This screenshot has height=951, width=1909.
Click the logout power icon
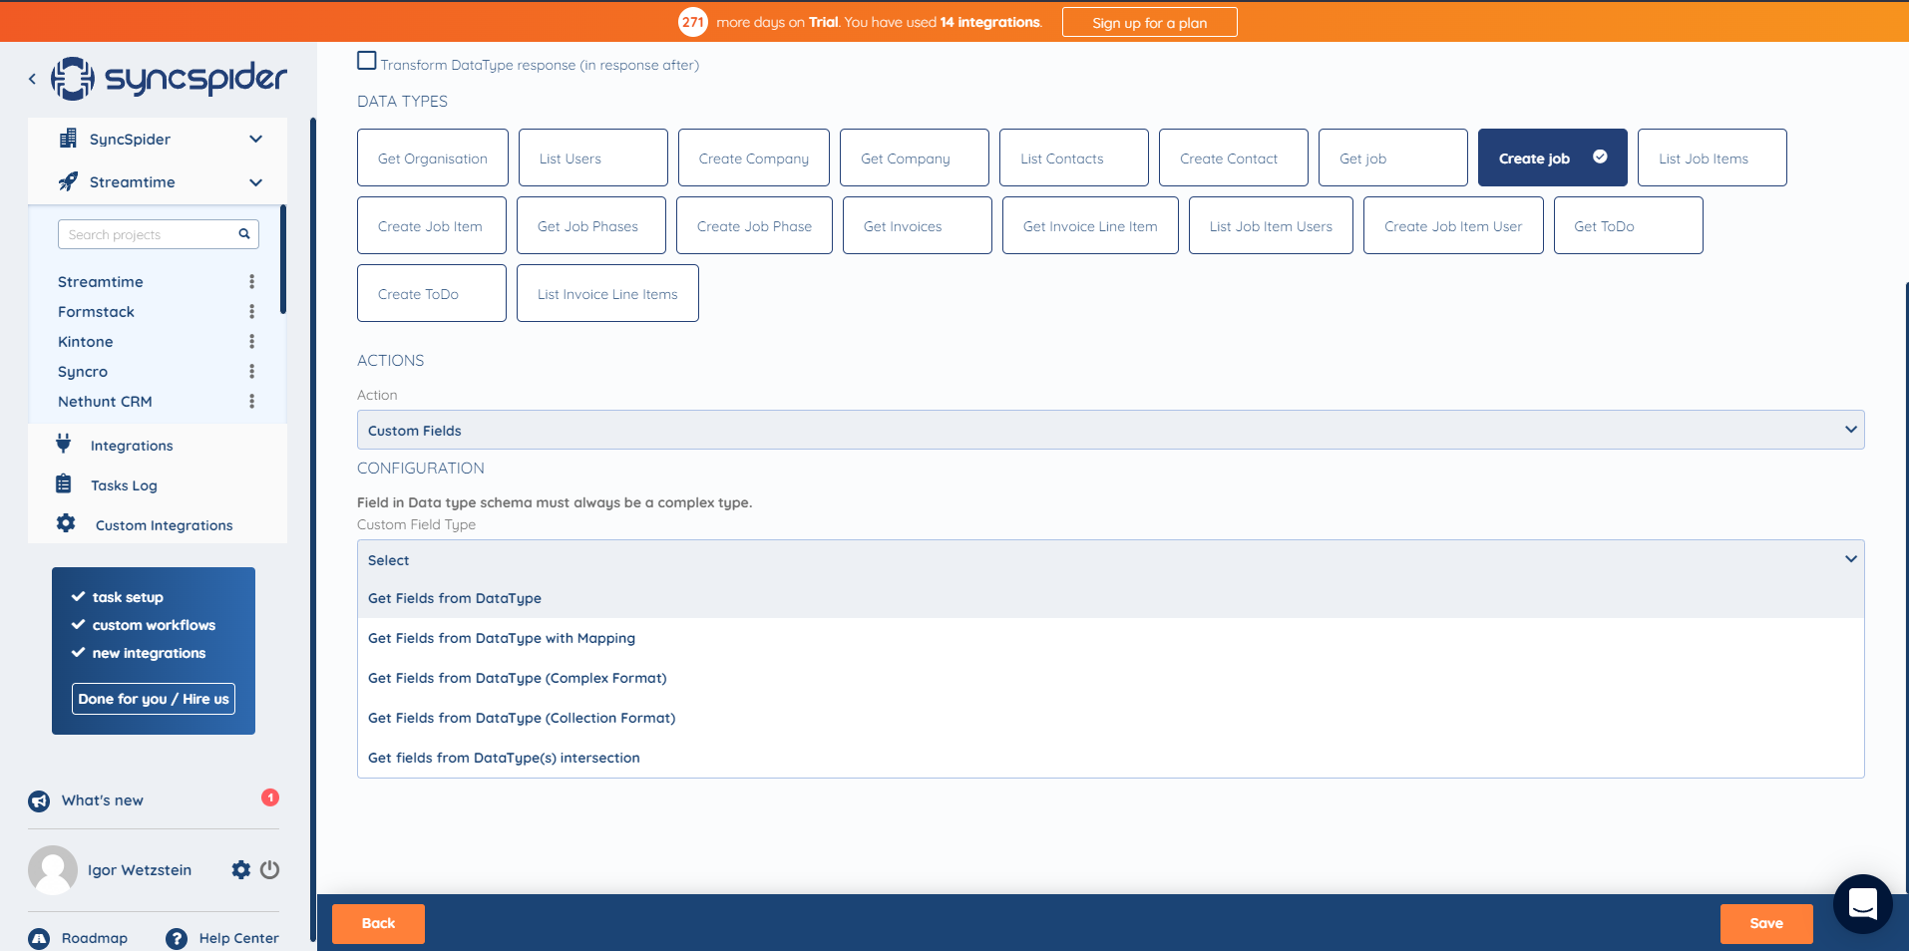click(x=269, y=869)
